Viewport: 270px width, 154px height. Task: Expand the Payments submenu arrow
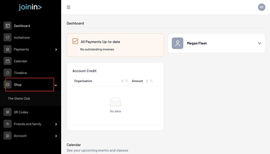(56, 49)
